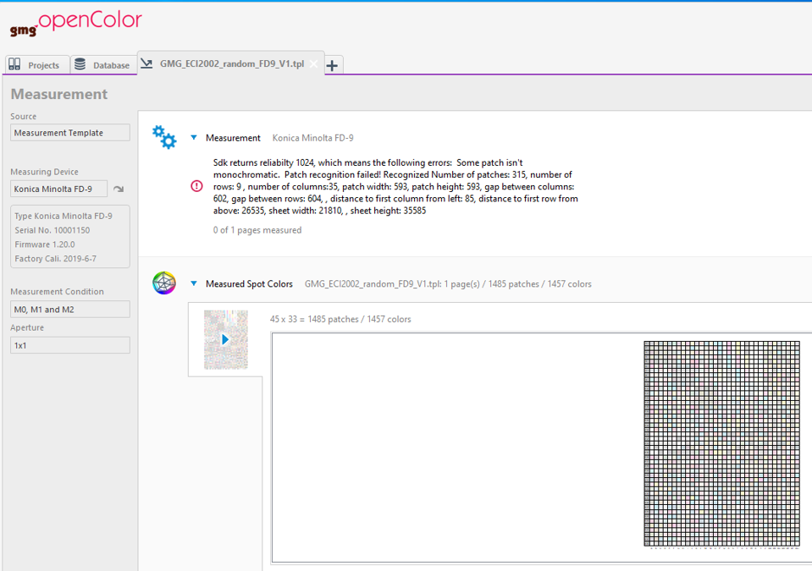Click the Type Konica Minolta FD-9 text
Image resolution: width=812 pixels, height=571 pixels.
click(64, 216)
